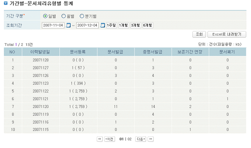Click the 문서등록 column header

[x=78, y=52]
